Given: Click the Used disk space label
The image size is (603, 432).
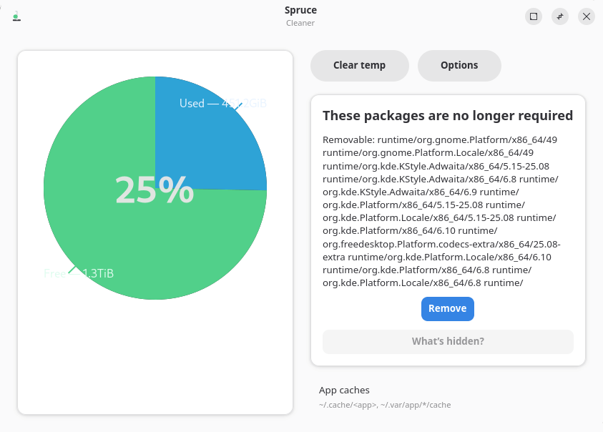Looking at the screenshot, I should coord(222,104).
